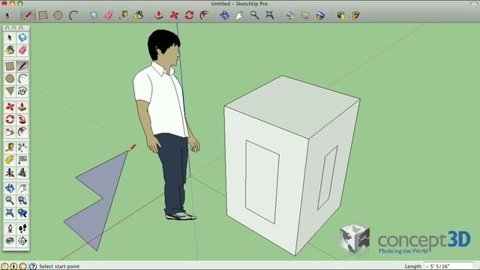Click the Google Earth globe icon
The image size is (480, 270).
320,15
